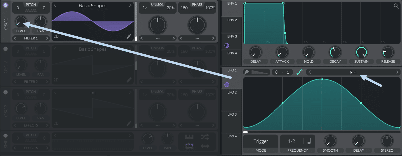This screenshot has height=156, width=402.
Task: Open the OSC 1 wavetable pencil editor
Action: (129, 36)
